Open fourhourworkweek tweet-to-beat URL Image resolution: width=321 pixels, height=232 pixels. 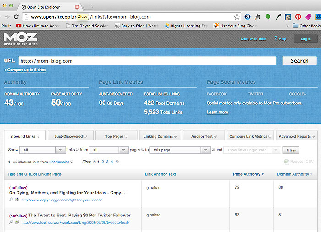coord(75,222)
